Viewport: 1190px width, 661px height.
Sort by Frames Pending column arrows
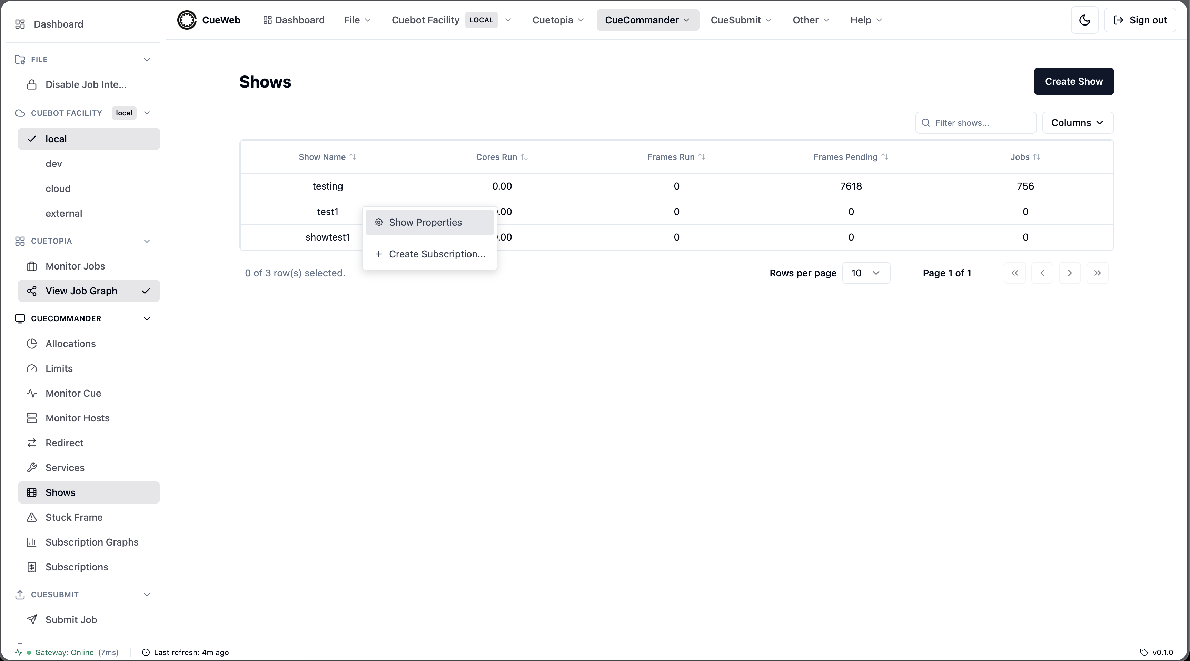click(885, 157)
